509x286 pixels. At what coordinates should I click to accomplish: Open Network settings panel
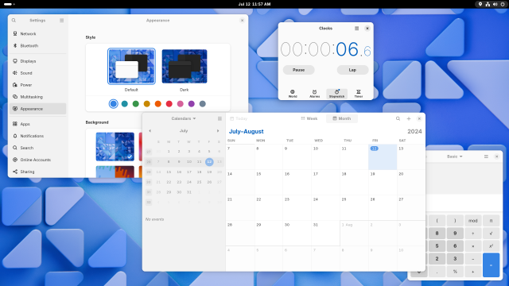point(38,33)
